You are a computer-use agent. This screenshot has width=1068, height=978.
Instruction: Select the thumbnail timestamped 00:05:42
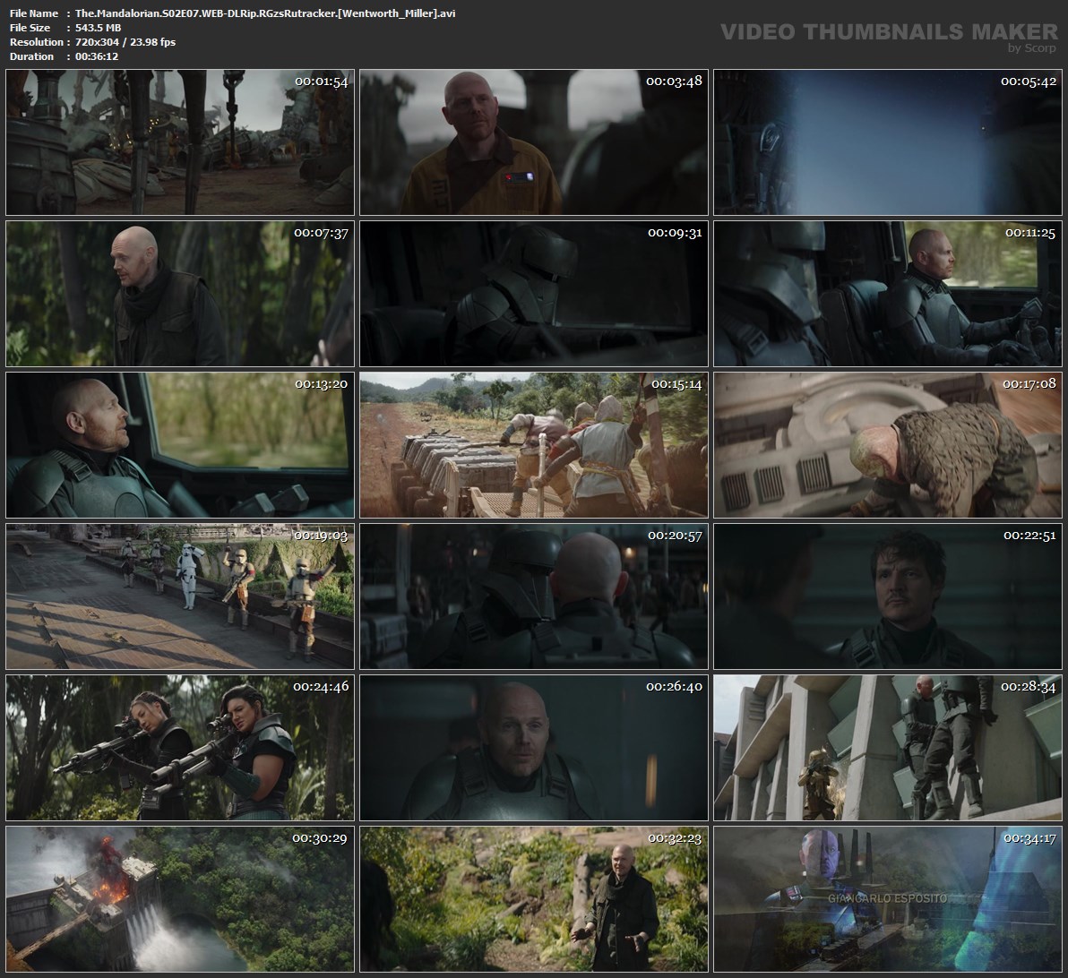[888, 142]
